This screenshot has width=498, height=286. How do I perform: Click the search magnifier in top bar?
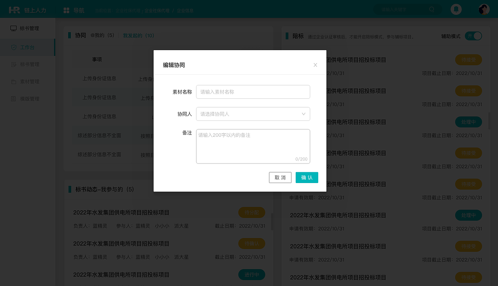pyautogui.click(x=431, y=9)
